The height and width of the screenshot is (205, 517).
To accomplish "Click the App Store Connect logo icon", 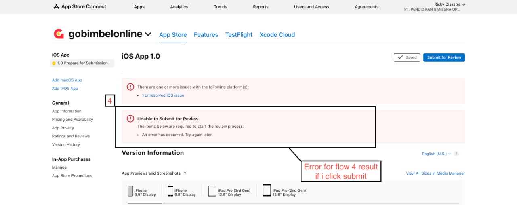I will click(56, 6).
